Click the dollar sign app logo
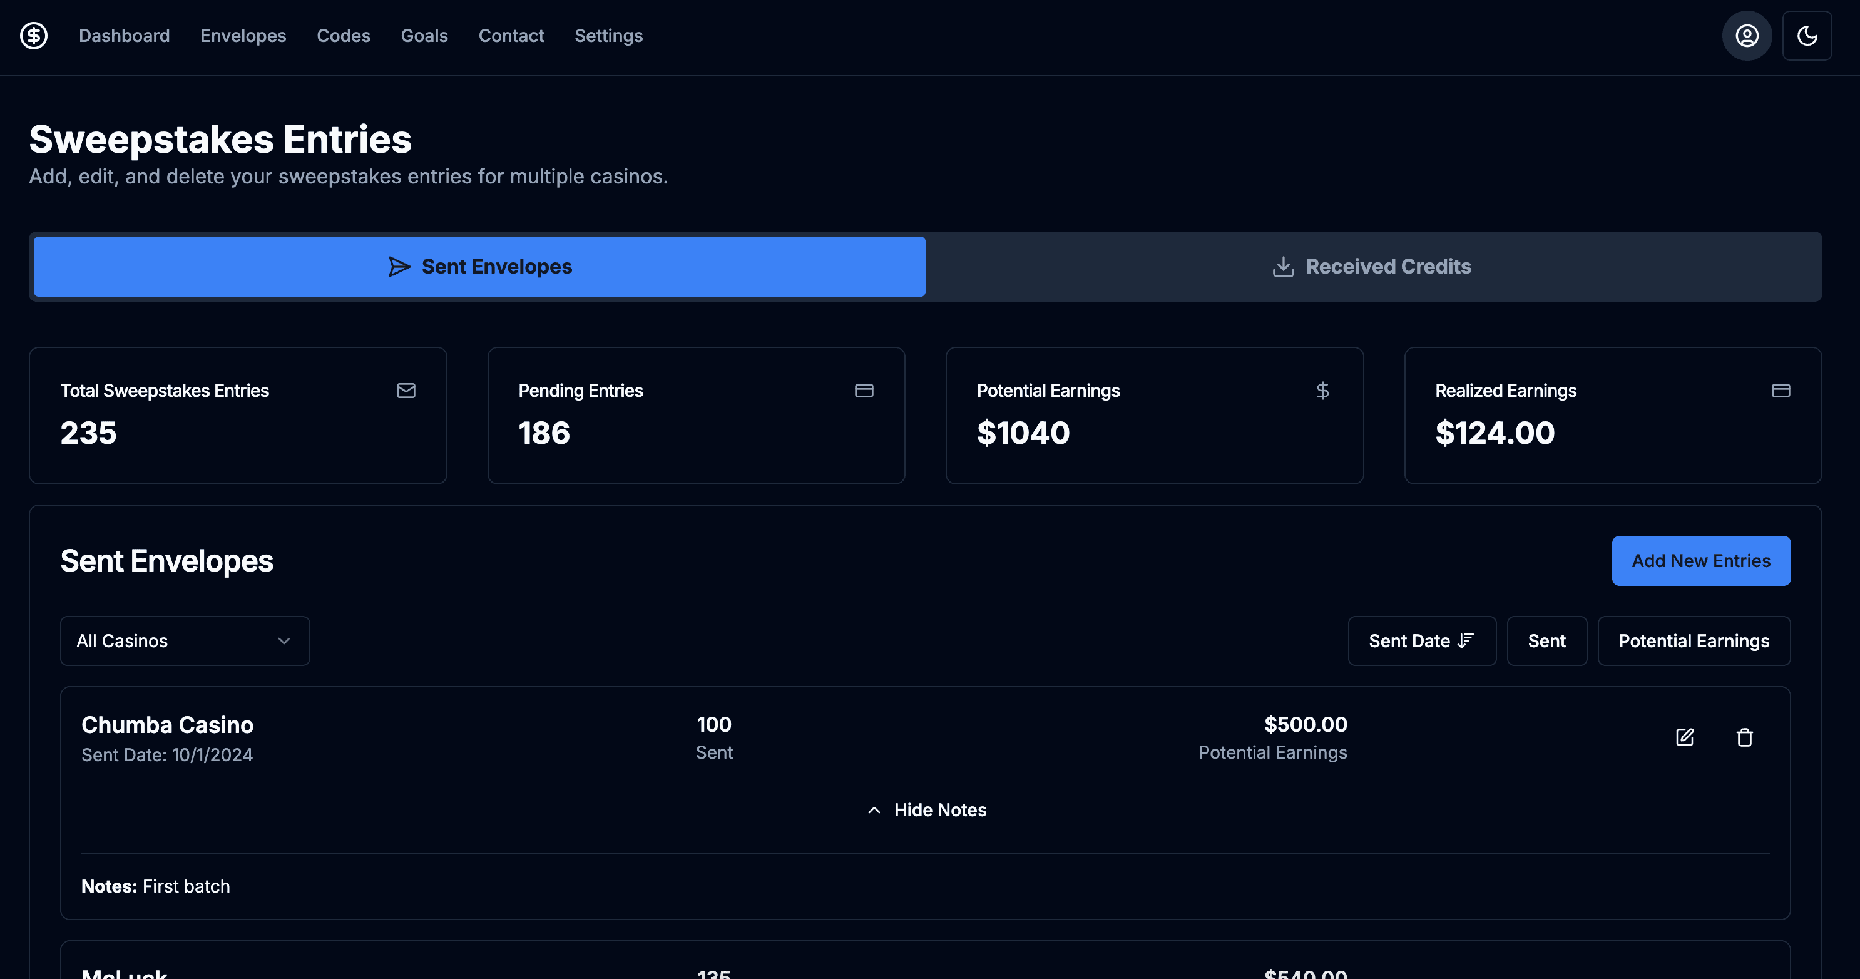The height and width of the screenshot is (979, 1860). [x=33, y=36]
